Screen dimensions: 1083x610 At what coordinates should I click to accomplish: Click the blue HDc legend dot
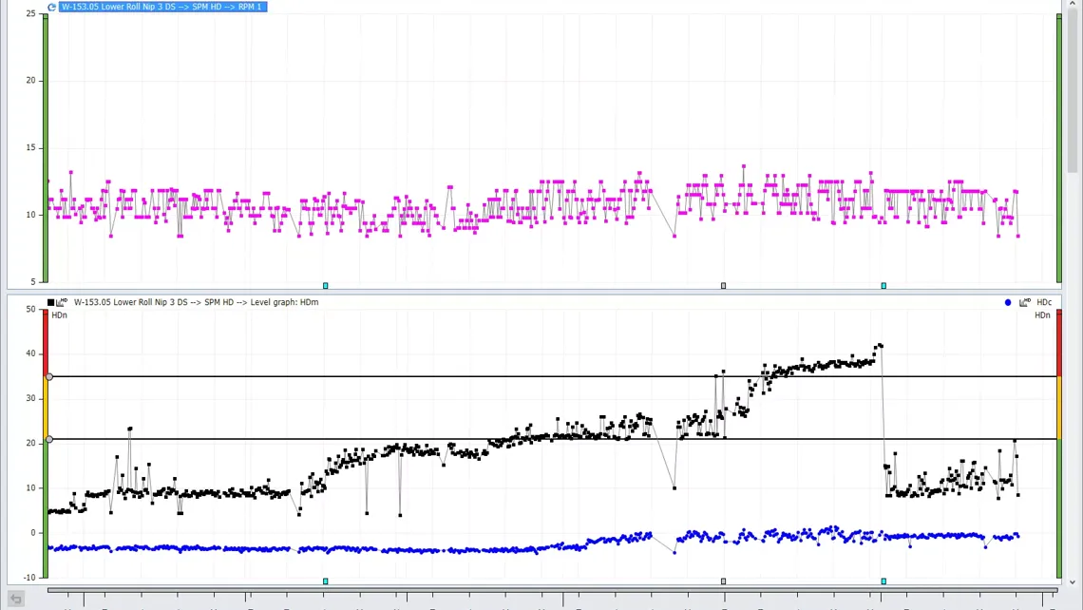(x=1008, y=302)
